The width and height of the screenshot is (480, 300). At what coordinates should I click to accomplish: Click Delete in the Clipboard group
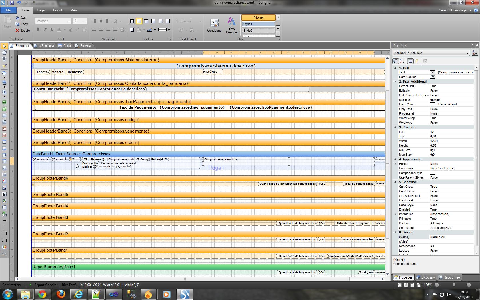[23, 31]
